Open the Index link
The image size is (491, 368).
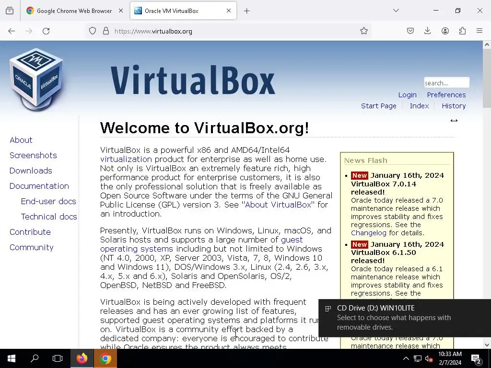(x=419, y=106)
